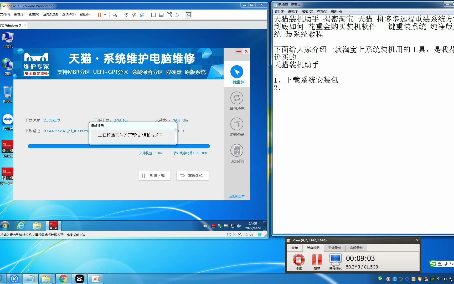Click the oCam 停止 stop recording button
Image resolution: width=454 pixels, height=284 pixels.
pyautogui.click(x=298, y=262)
